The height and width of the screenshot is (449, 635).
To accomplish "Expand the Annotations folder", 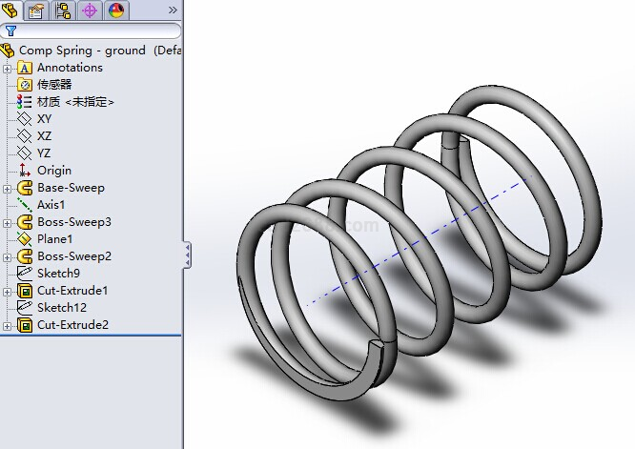I will coord(8,68).
